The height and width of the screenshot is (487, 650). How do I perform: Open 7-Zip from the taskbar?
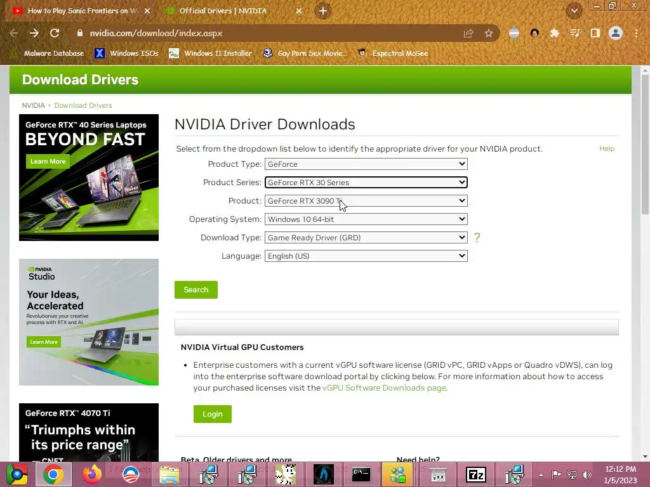pos(476,474)
